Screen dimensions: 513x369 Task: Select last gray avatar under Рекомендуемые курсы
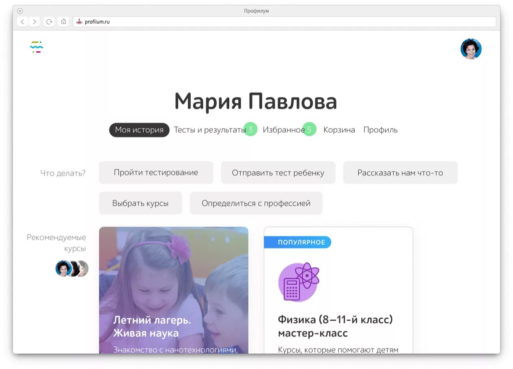84,268
